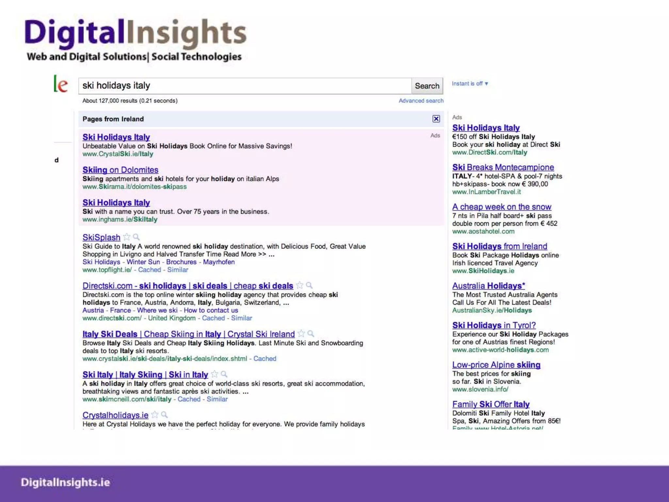
Task: Click the preview magnifier beside Crystal Ski Ireland
Action: [x=311, y=334]
